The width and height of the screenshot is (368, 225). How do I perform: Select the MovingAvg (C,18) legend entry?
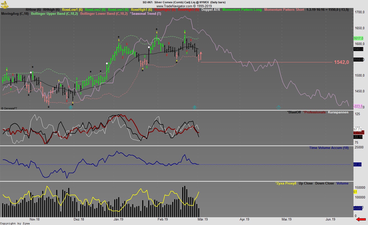pyautogui.click(x=15, y=14)
